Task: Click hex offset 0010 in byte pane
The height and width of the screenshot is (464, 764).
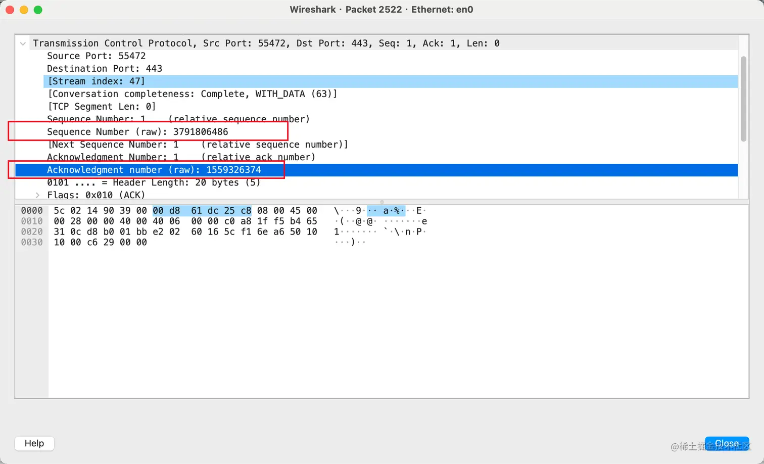Action: click(32, 221)
